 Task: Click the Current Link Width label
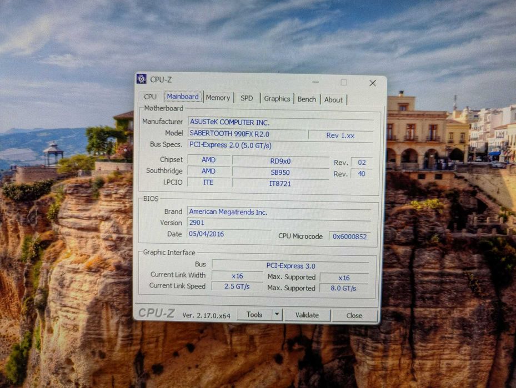point(178,275)
